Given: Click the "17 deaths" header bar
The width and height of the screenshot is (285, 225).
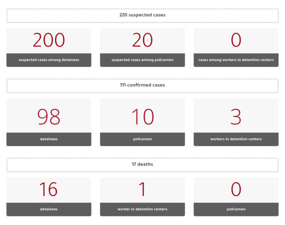Looking at the screenshot, I should (x=142, y=165).
